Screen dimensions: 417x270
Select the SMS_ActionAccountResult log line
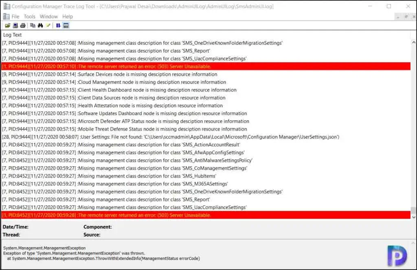(206, 145)
